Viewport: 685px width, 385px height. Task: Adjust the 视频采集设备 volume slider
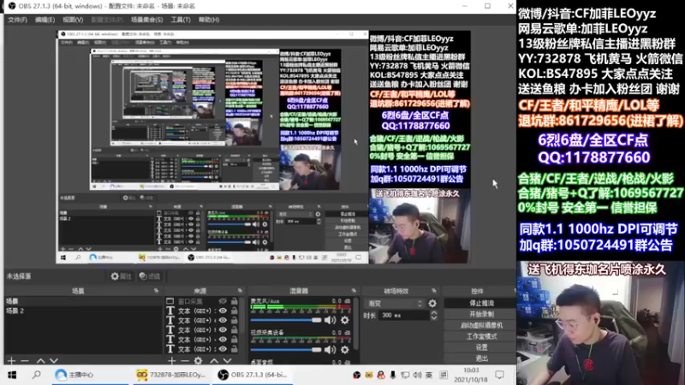(286, 350)
